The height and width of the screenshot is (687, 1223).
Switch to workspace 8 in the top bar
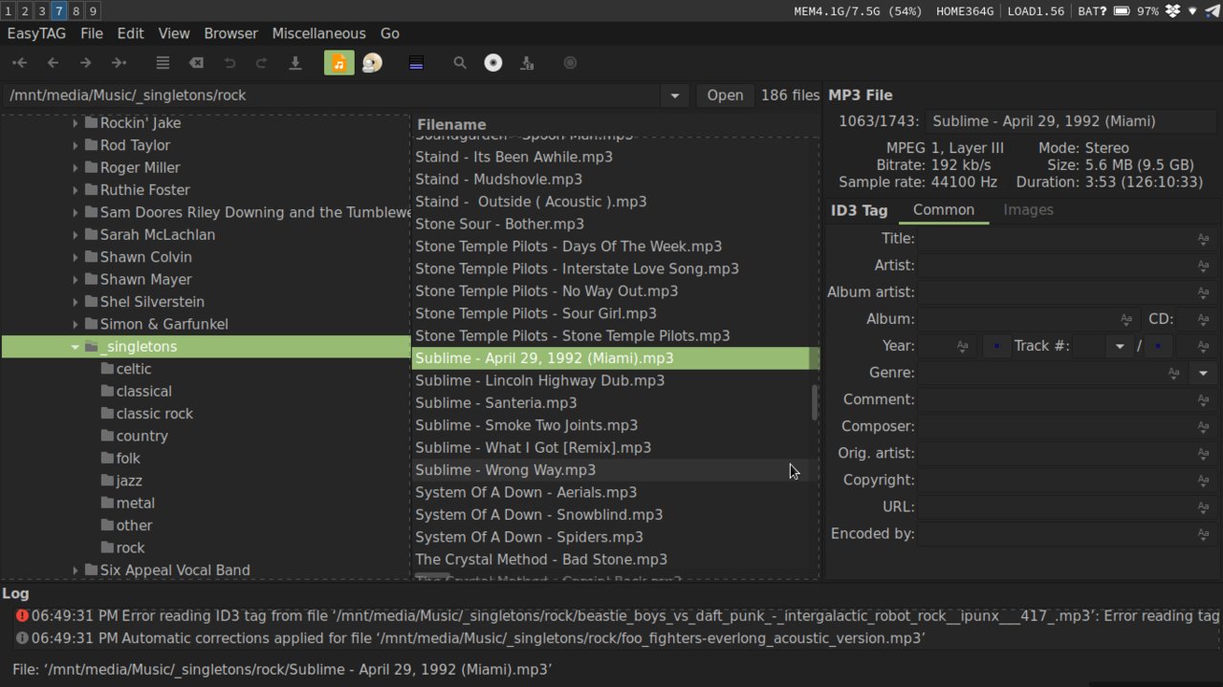click(x=76, y=11)
